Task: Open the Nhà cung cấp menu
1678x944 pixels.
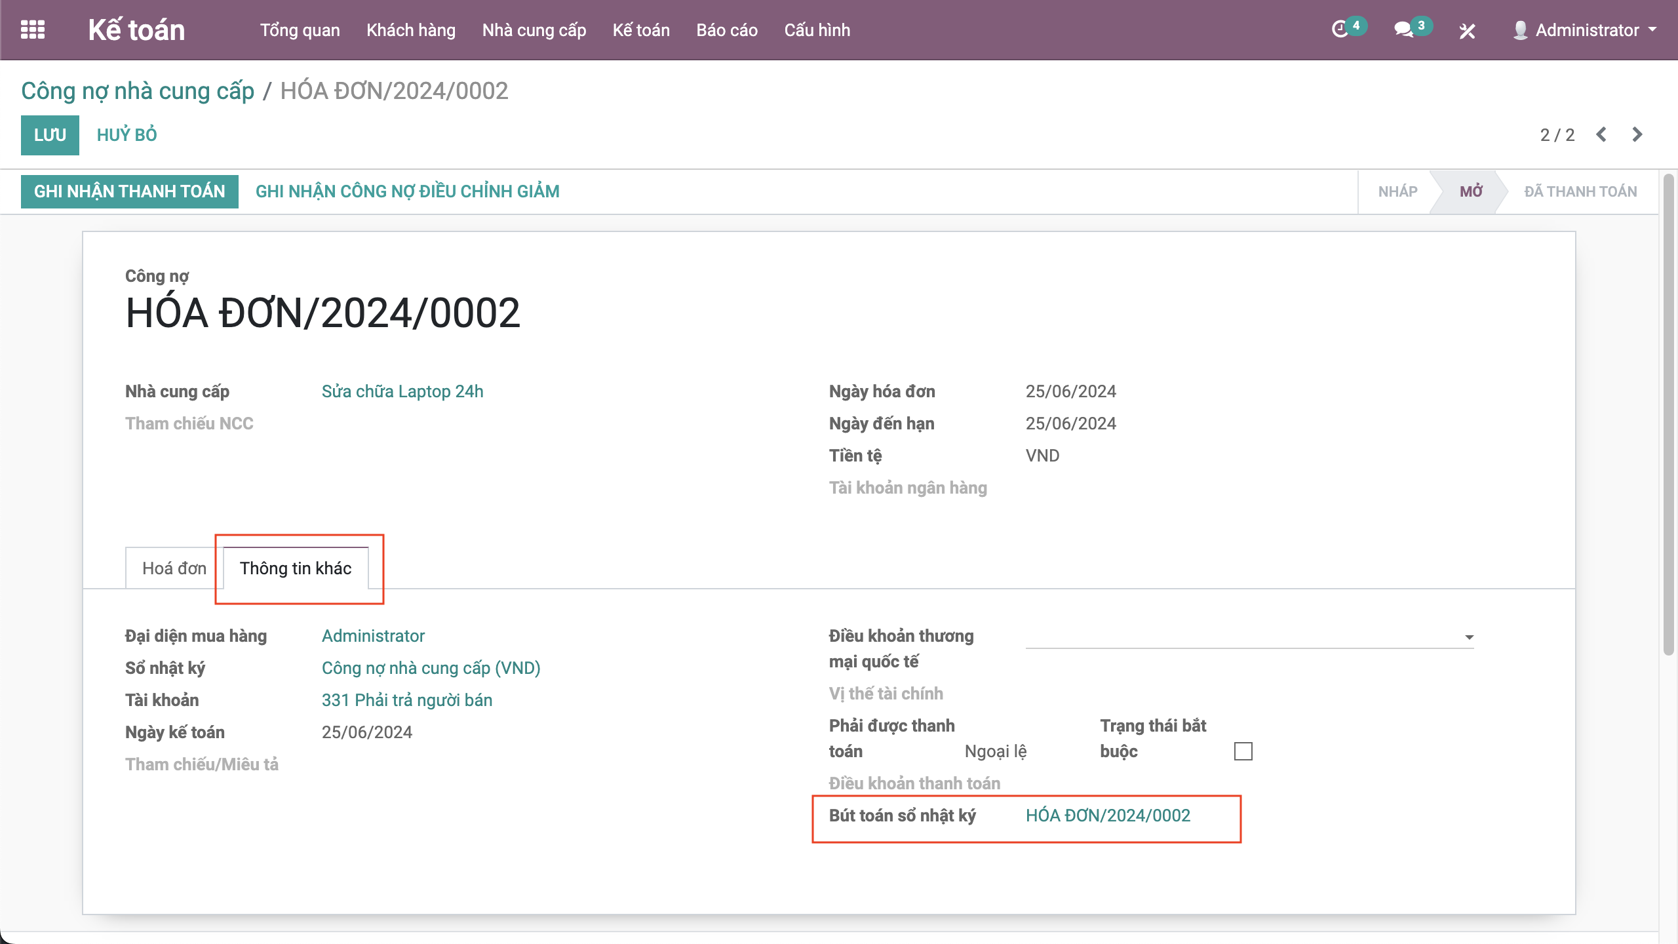Action: pyautogui.click(x=534, y=30)
